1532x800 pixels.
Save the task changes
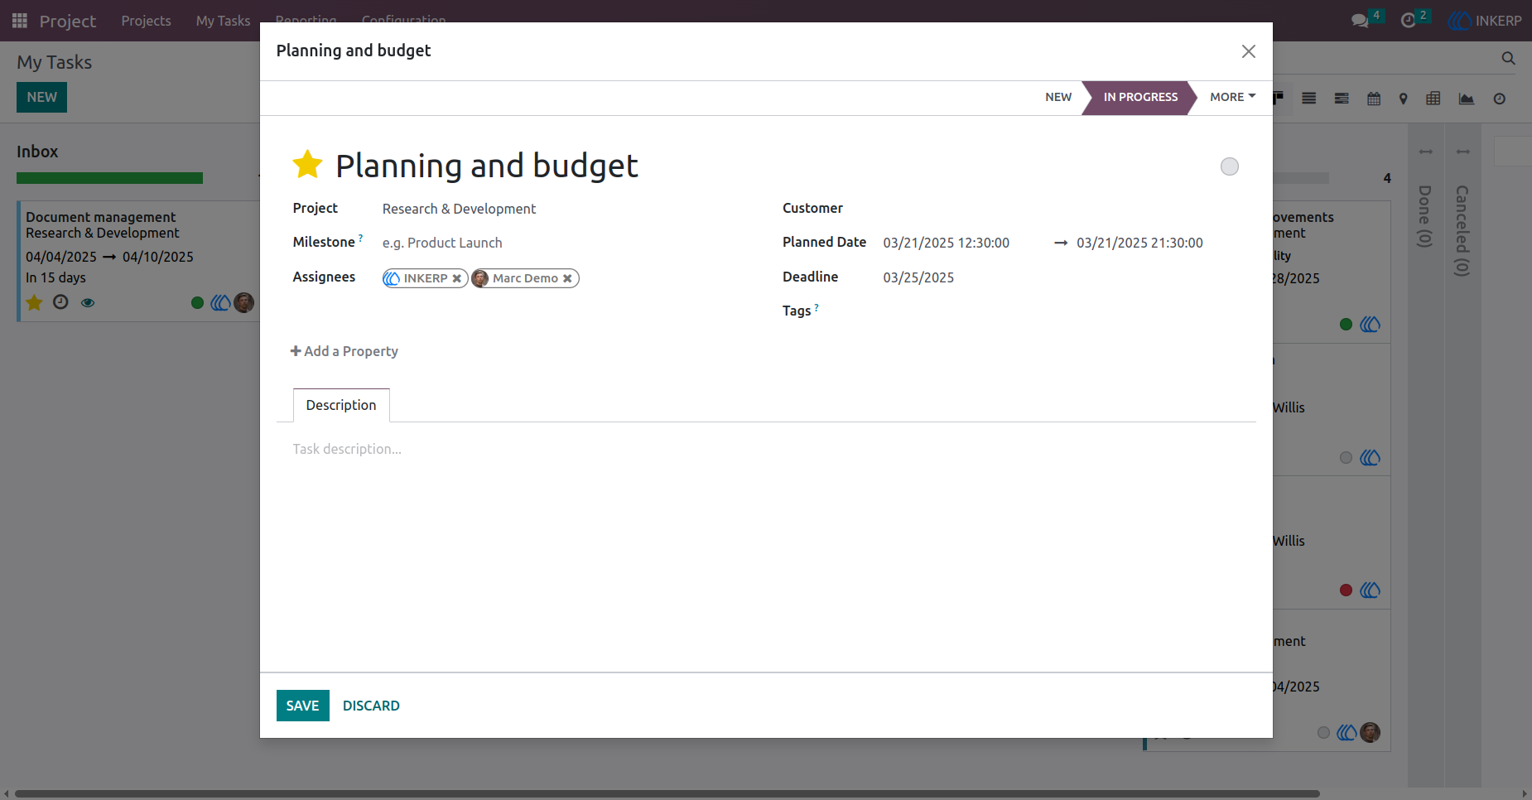(x=303, y=706)
